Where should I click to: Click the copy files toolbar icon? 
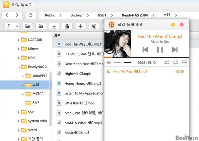coord(67,26)
